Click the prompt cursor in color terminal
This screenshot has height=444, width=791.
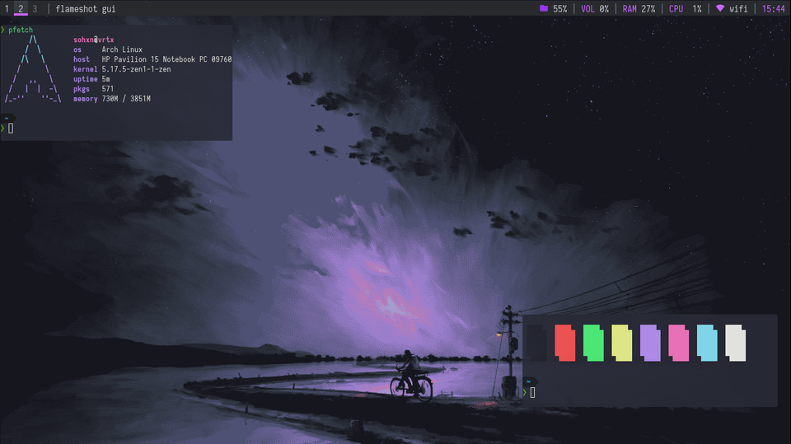coord(533,393)
